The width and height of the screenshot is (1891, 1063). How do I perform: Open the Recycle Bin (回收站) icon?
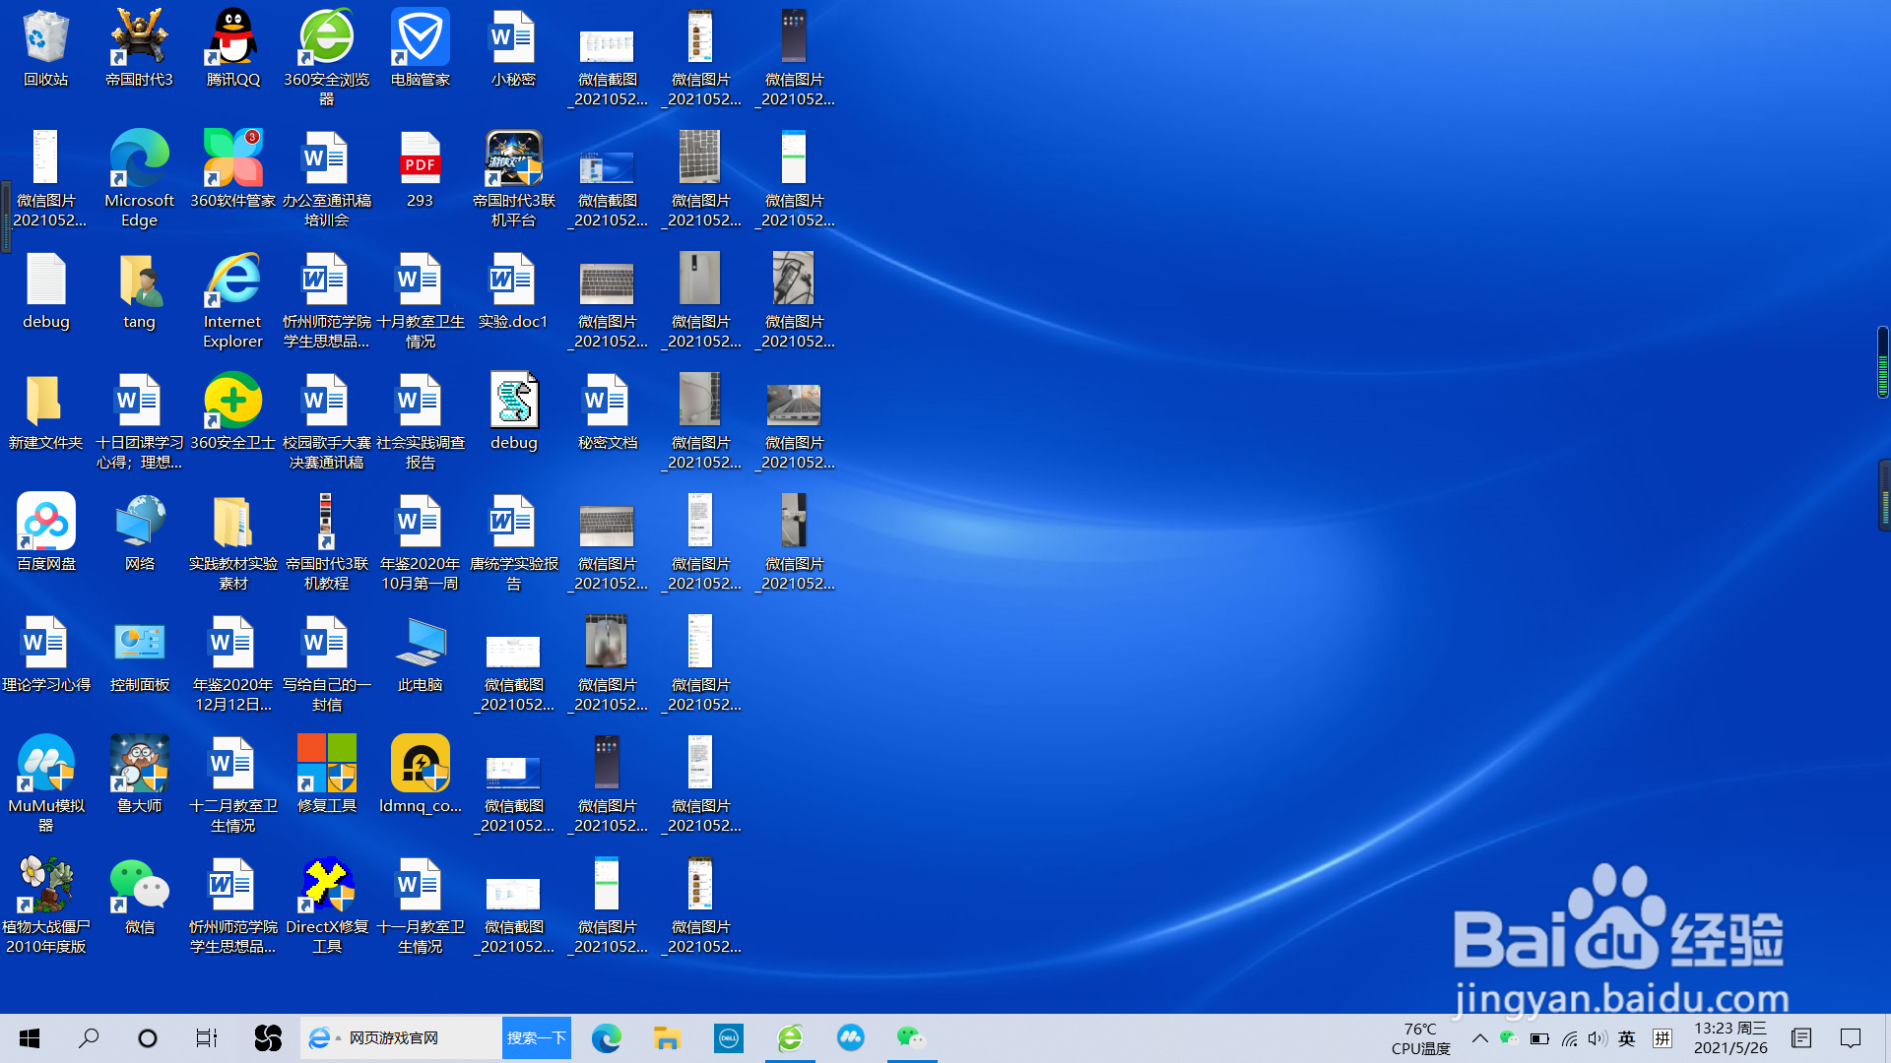pyautogui.click(x=45, y=48)
